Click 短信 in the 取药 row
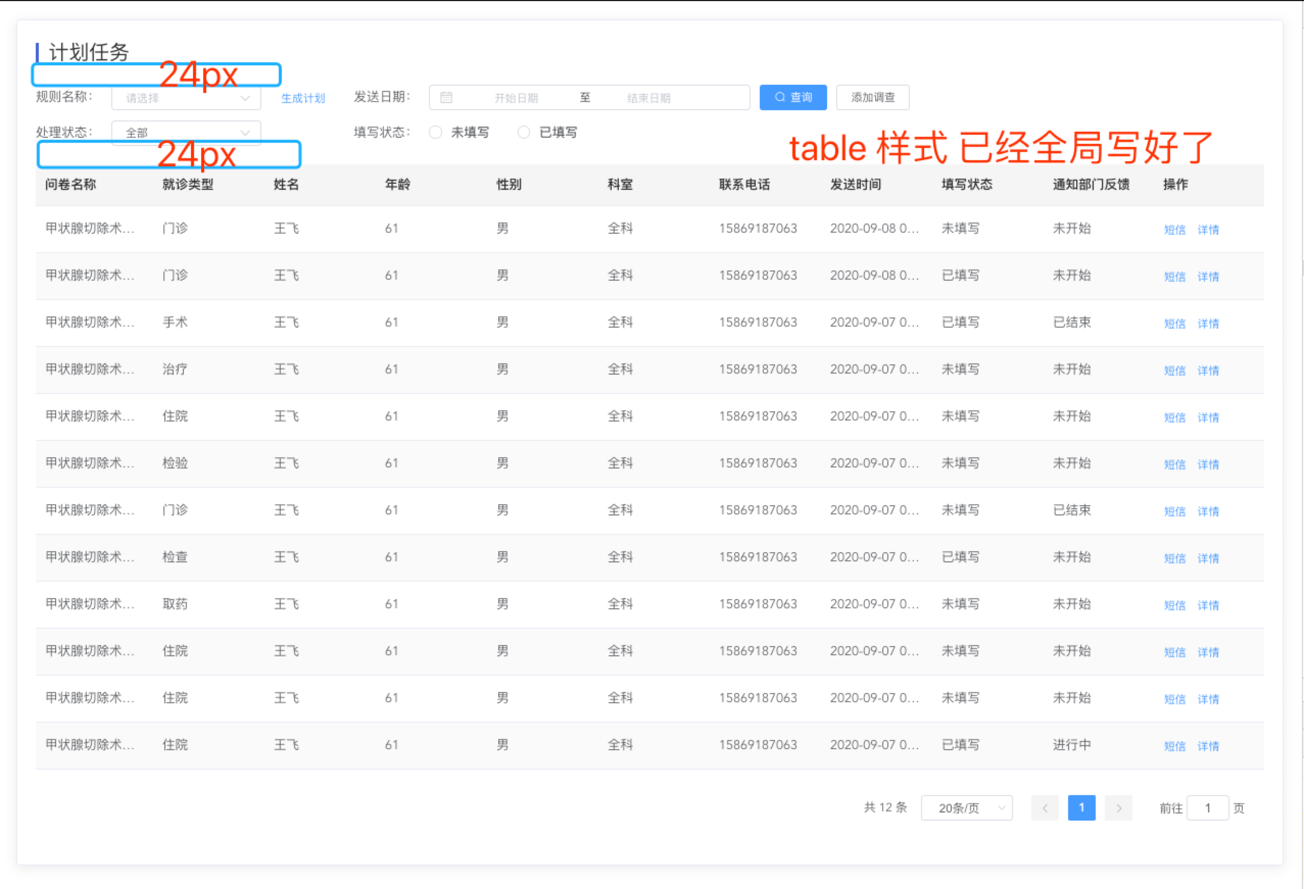 click(1174, 605)
